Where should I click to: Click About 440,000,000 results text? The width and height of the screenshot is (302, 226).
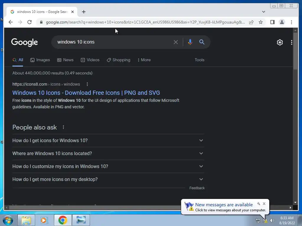52,73
